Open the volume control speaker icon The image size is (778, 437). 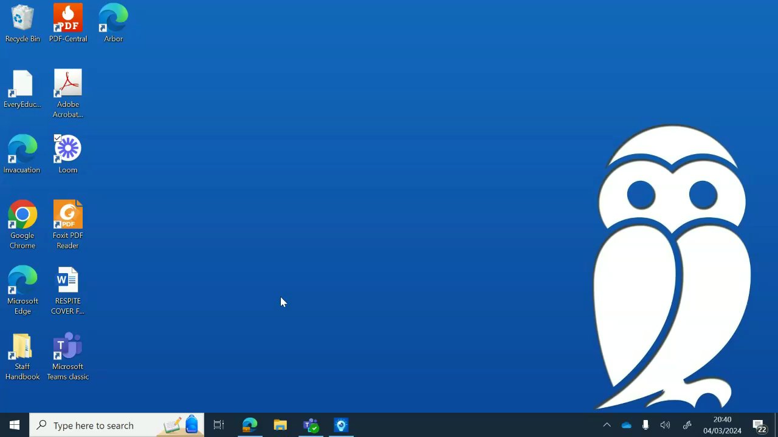pyautogui.click(x=665, y=425)
